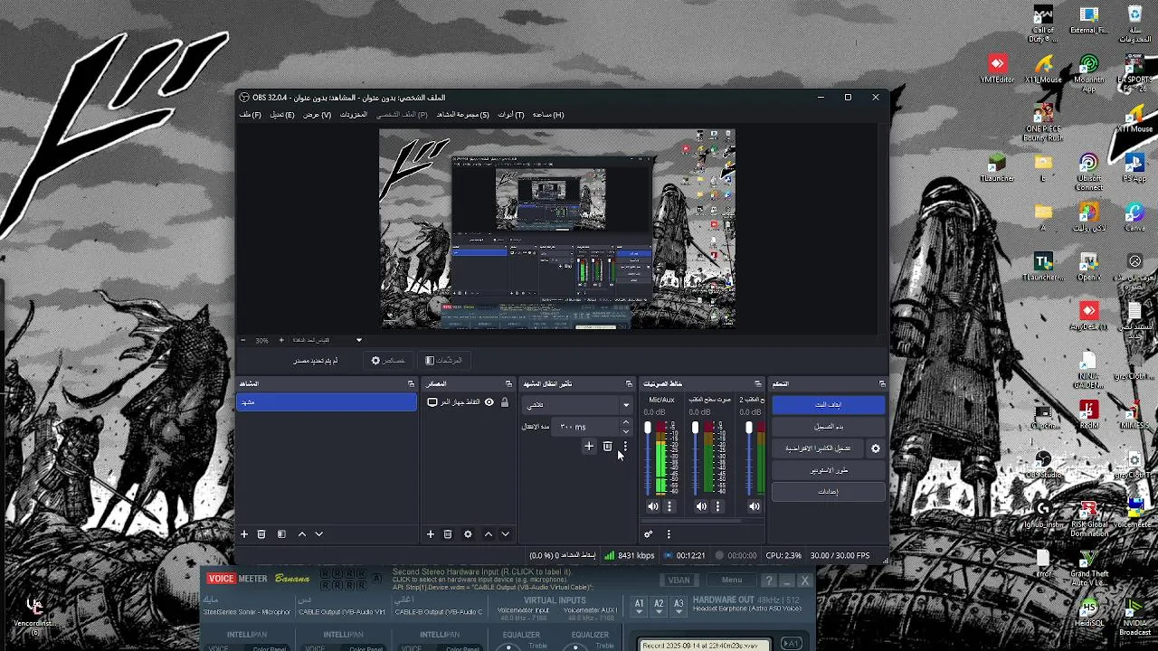Start the Virtual Camera button
The height and width of the screenshot is (651, 1158).
[818, 448]
